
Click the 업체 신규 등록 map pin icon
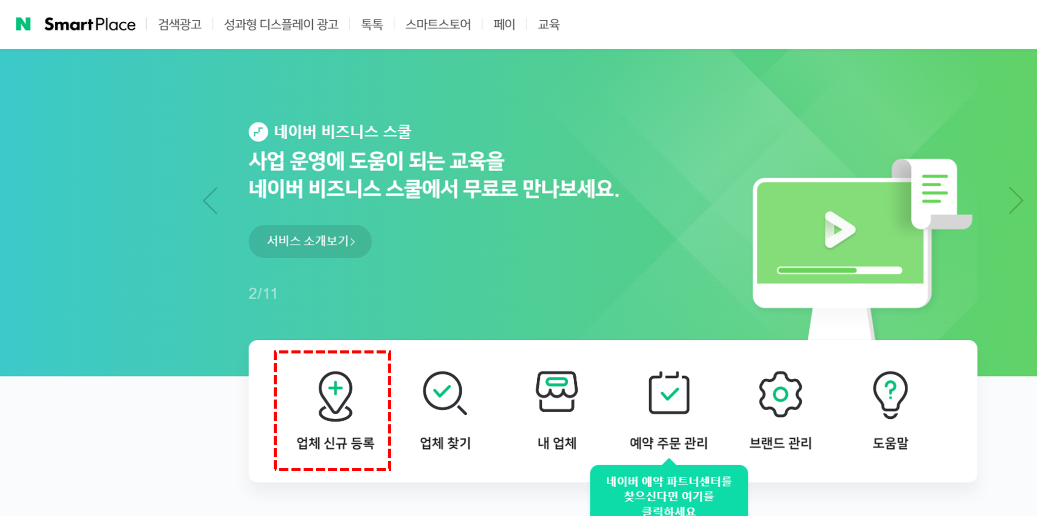335,396
